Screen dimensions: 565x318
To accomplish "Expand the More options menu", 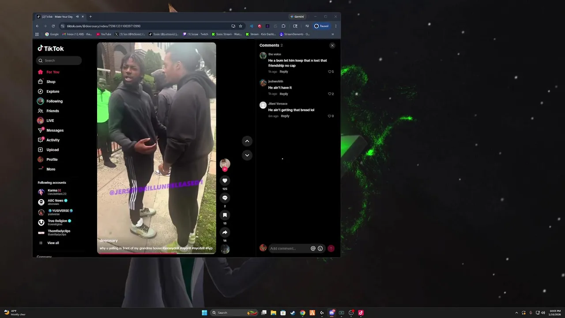I will tap(47, 169).
